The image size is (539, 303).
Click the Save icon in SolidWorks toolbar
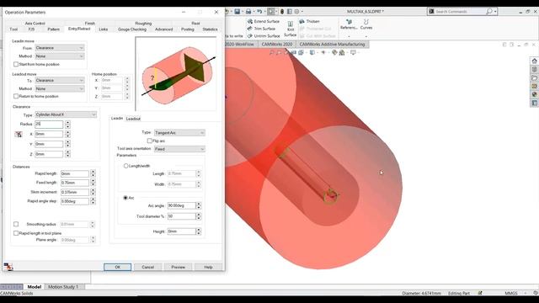pos(237,11)
